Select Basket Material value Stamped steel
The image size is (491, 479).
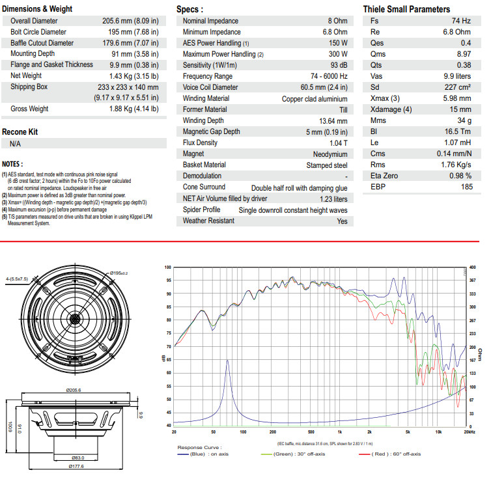coord(327,165)
